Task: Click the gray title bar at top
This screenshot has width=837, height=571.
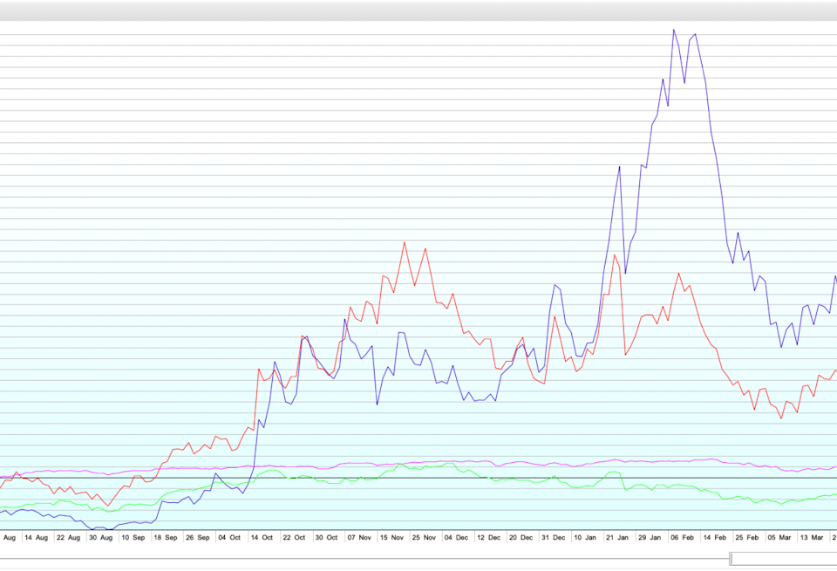Action: pos(418,10)
